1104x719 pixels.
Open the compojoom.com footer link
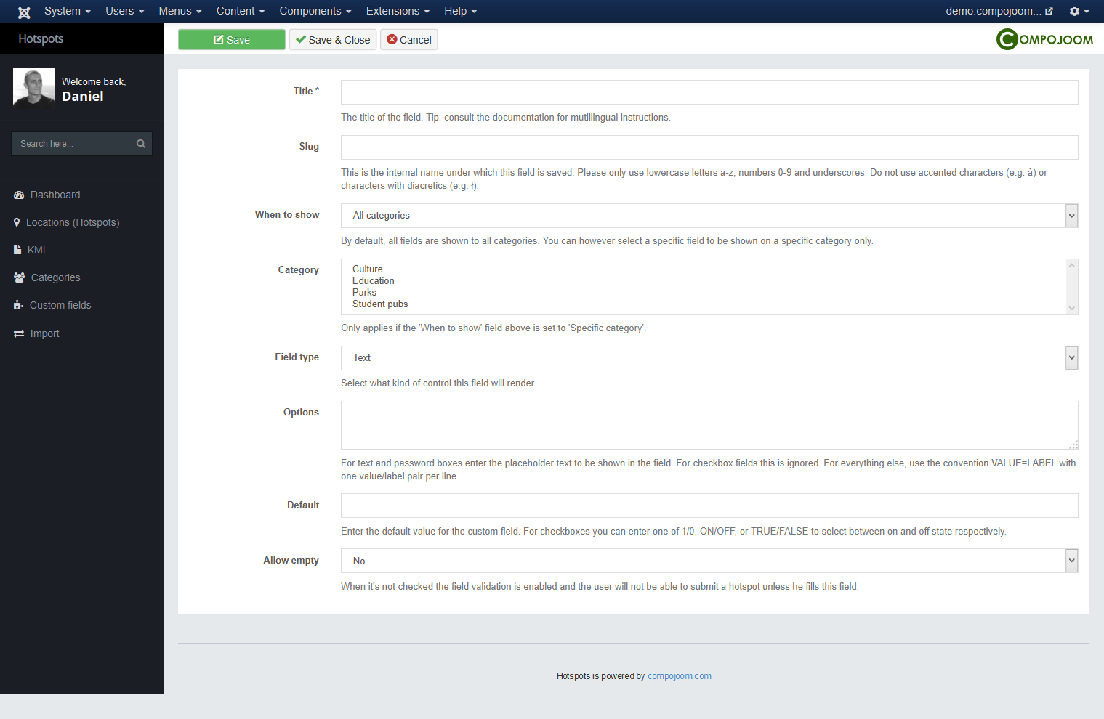point(680,676)
